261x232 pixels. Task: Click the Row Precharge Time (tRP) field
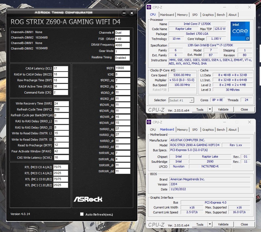61,80
